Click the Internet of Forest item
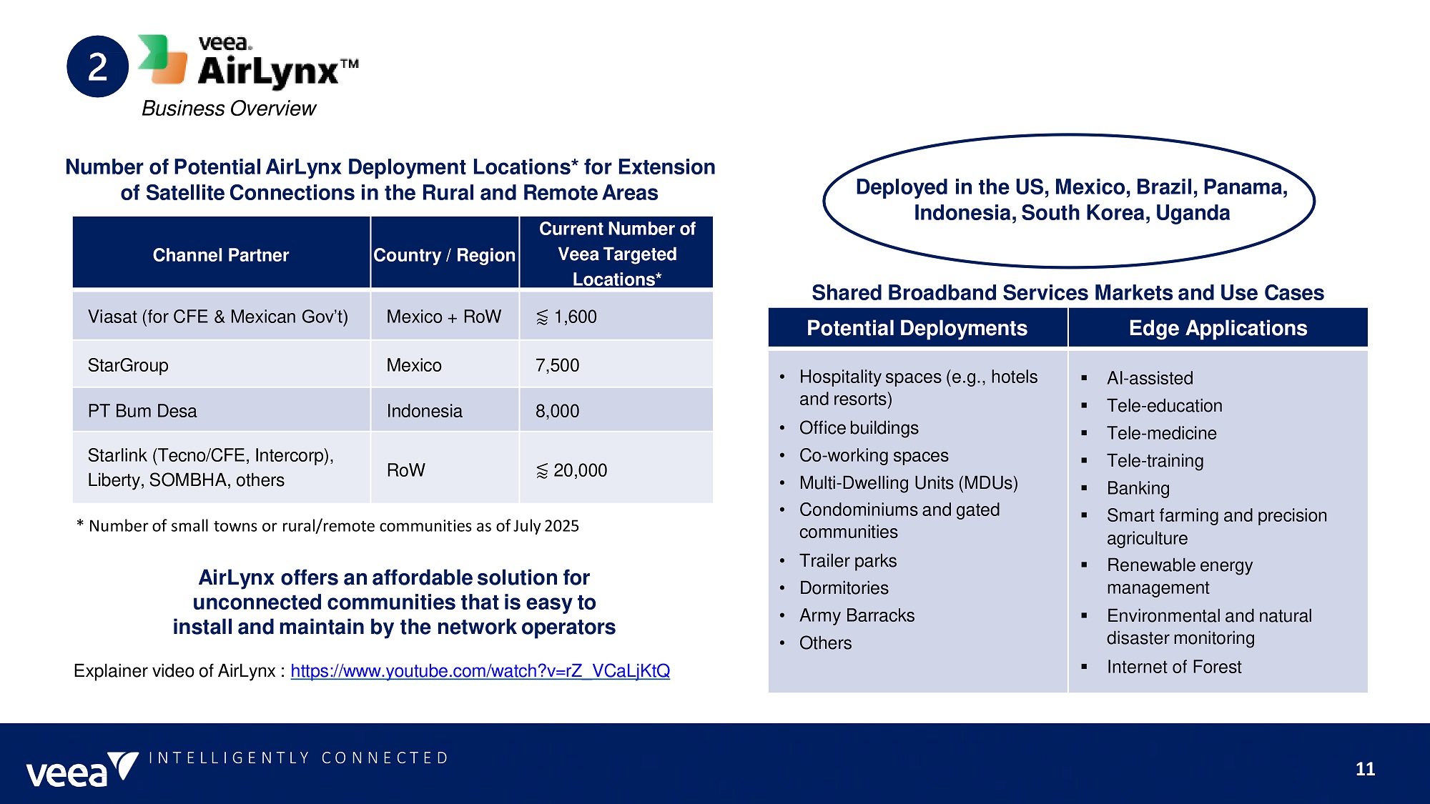This screenshot has width=1430, height=804. pyautogui.click(x=1173, y=667)
